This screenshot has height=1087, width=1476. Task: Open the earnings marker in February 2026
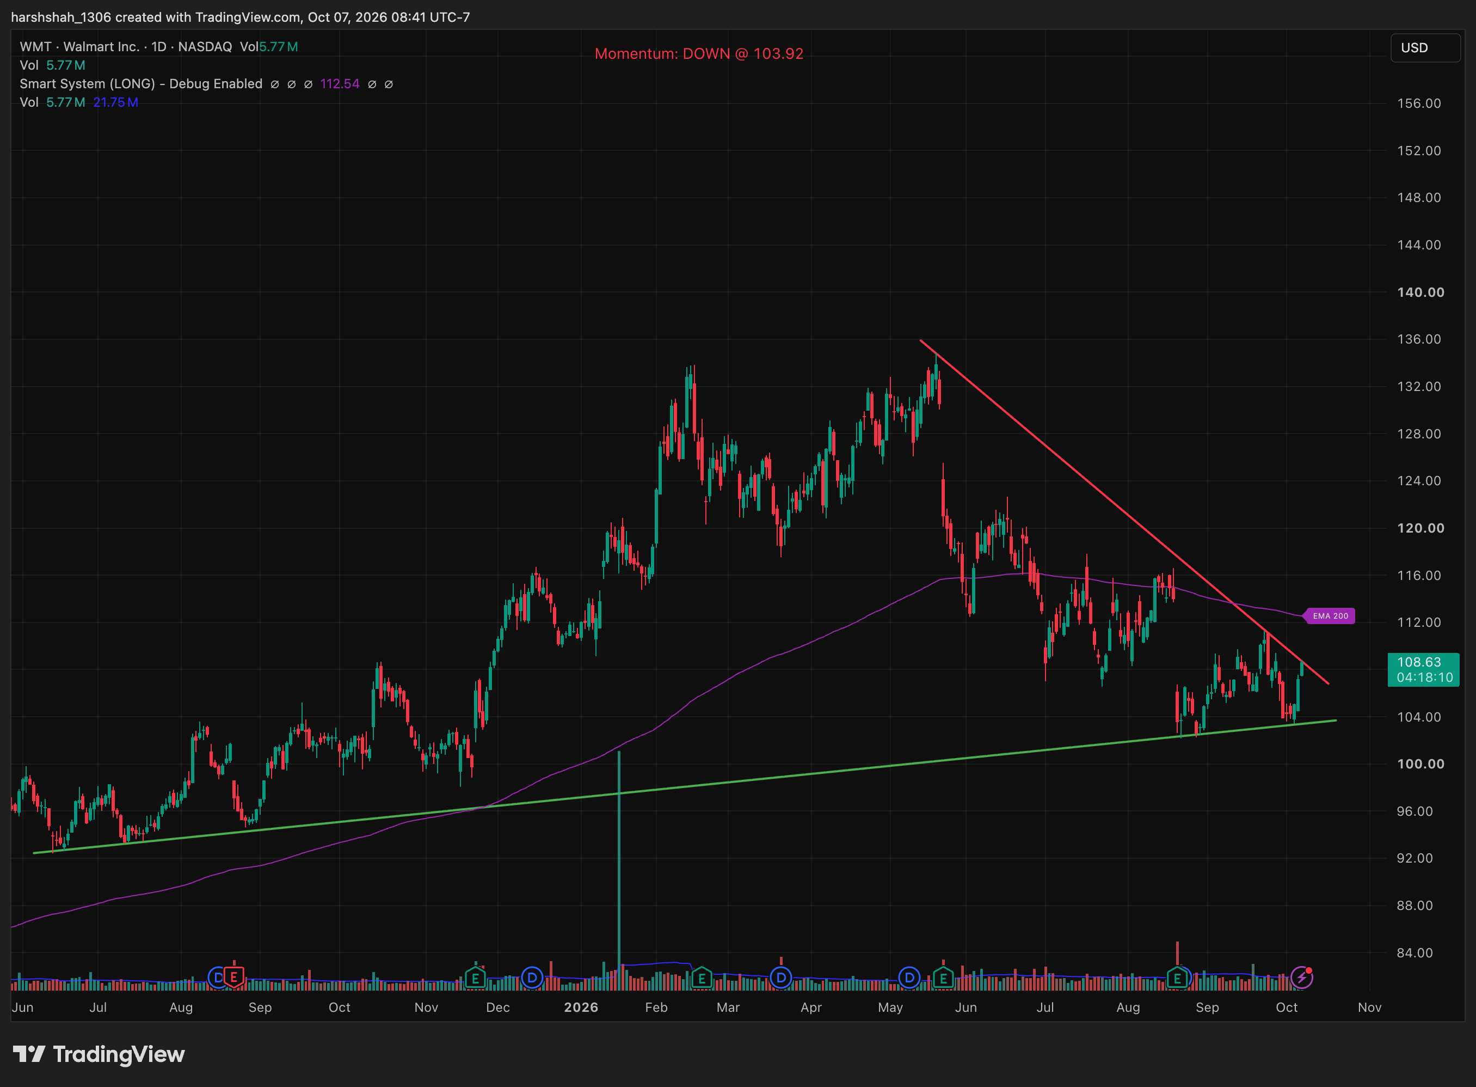702,978
